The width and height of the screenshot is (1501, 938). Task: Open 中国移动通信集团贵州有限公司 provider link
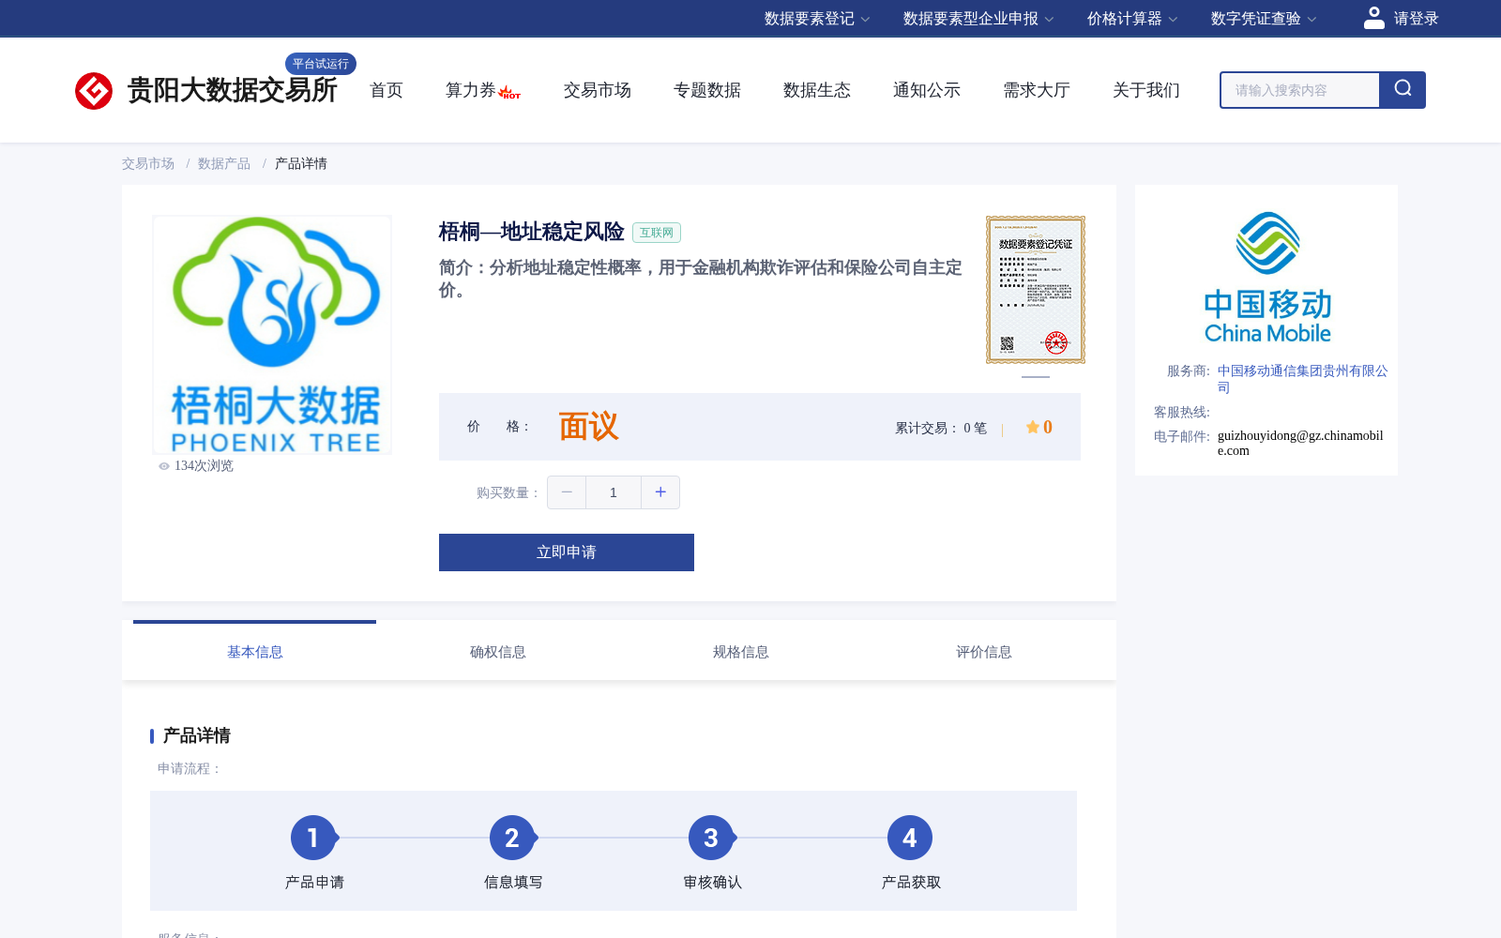pyautogui.click(x=1302, y=379)
